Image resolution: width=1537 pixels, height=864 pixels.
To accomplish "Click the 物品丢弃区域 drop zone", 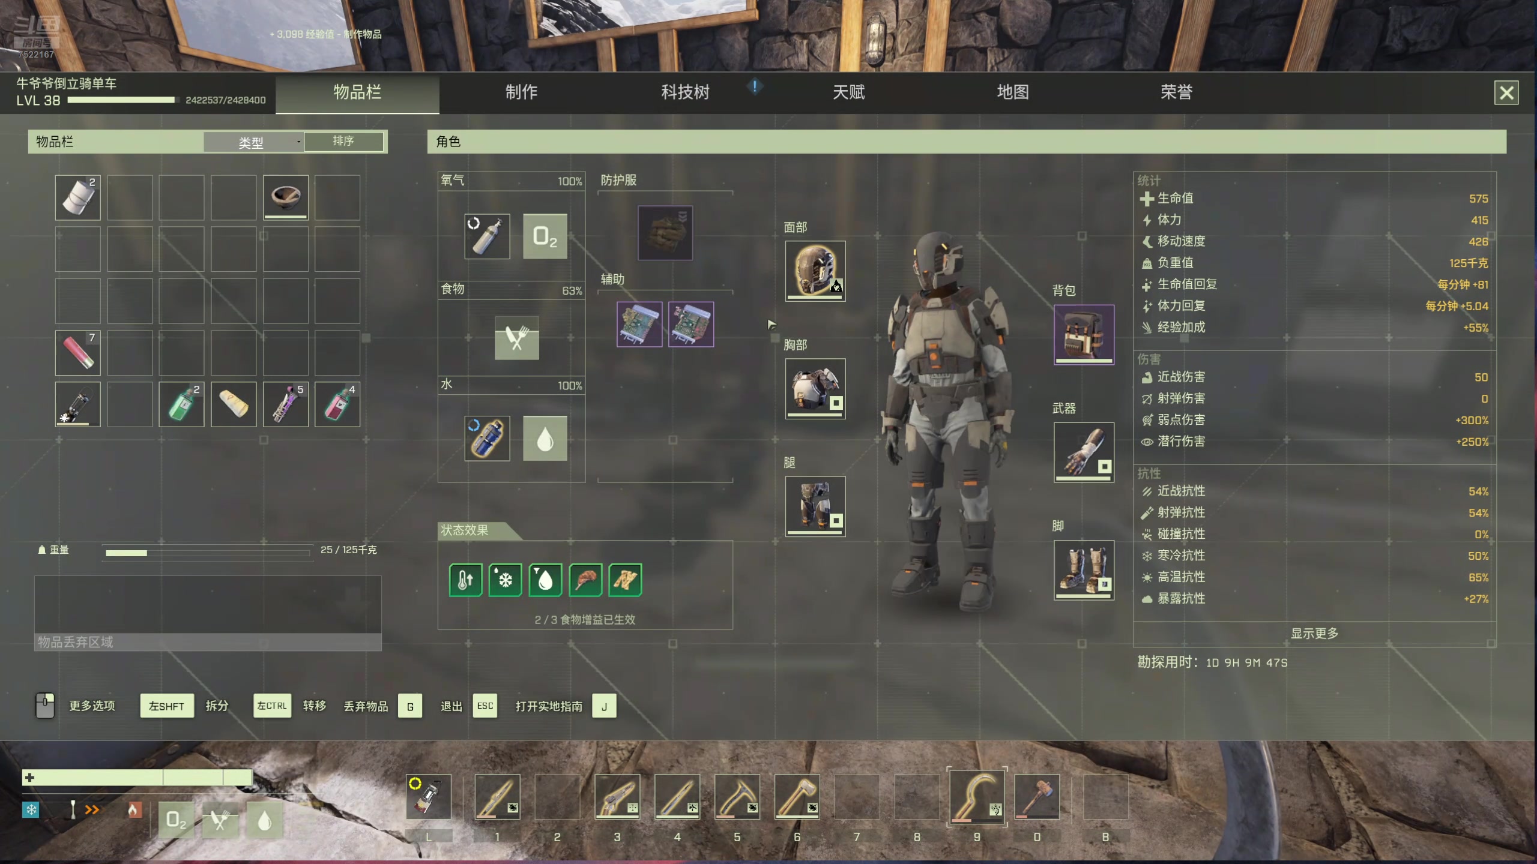I will (208, 613).
